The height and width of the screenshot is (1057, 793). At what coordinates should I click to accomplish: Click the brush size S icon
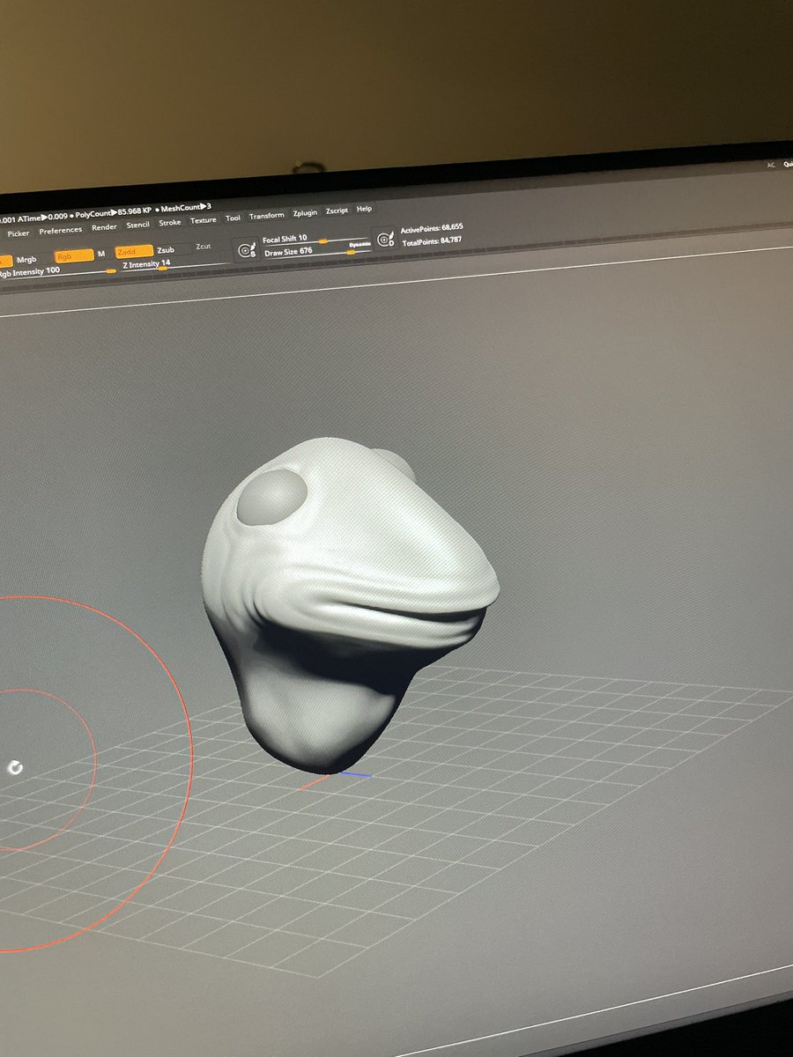246,250
